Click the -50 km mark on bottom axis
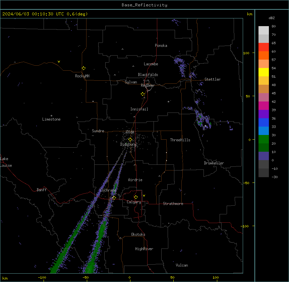 coord(85,277)
